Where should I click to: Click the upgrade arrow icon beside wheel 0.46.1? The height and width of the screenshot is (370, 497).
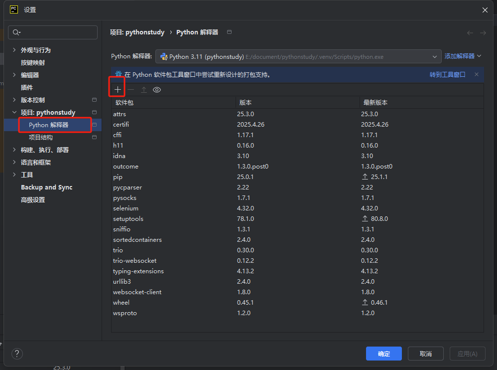(x=365, y=302)
